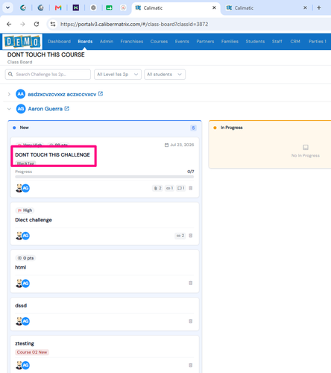
Task: Click the browser back arrow
Action: 9,24
